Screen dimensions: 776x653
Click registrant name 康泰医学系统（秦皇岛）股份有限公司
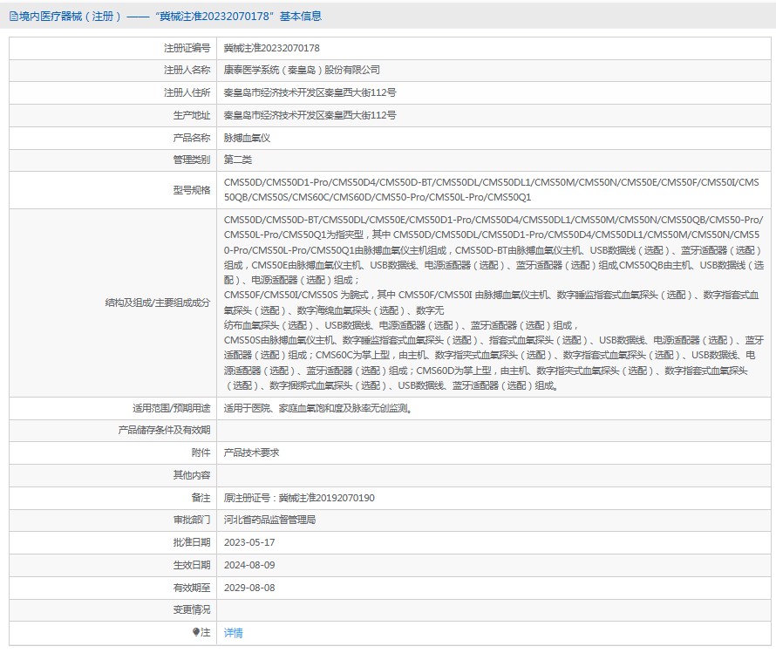point(302,71)
